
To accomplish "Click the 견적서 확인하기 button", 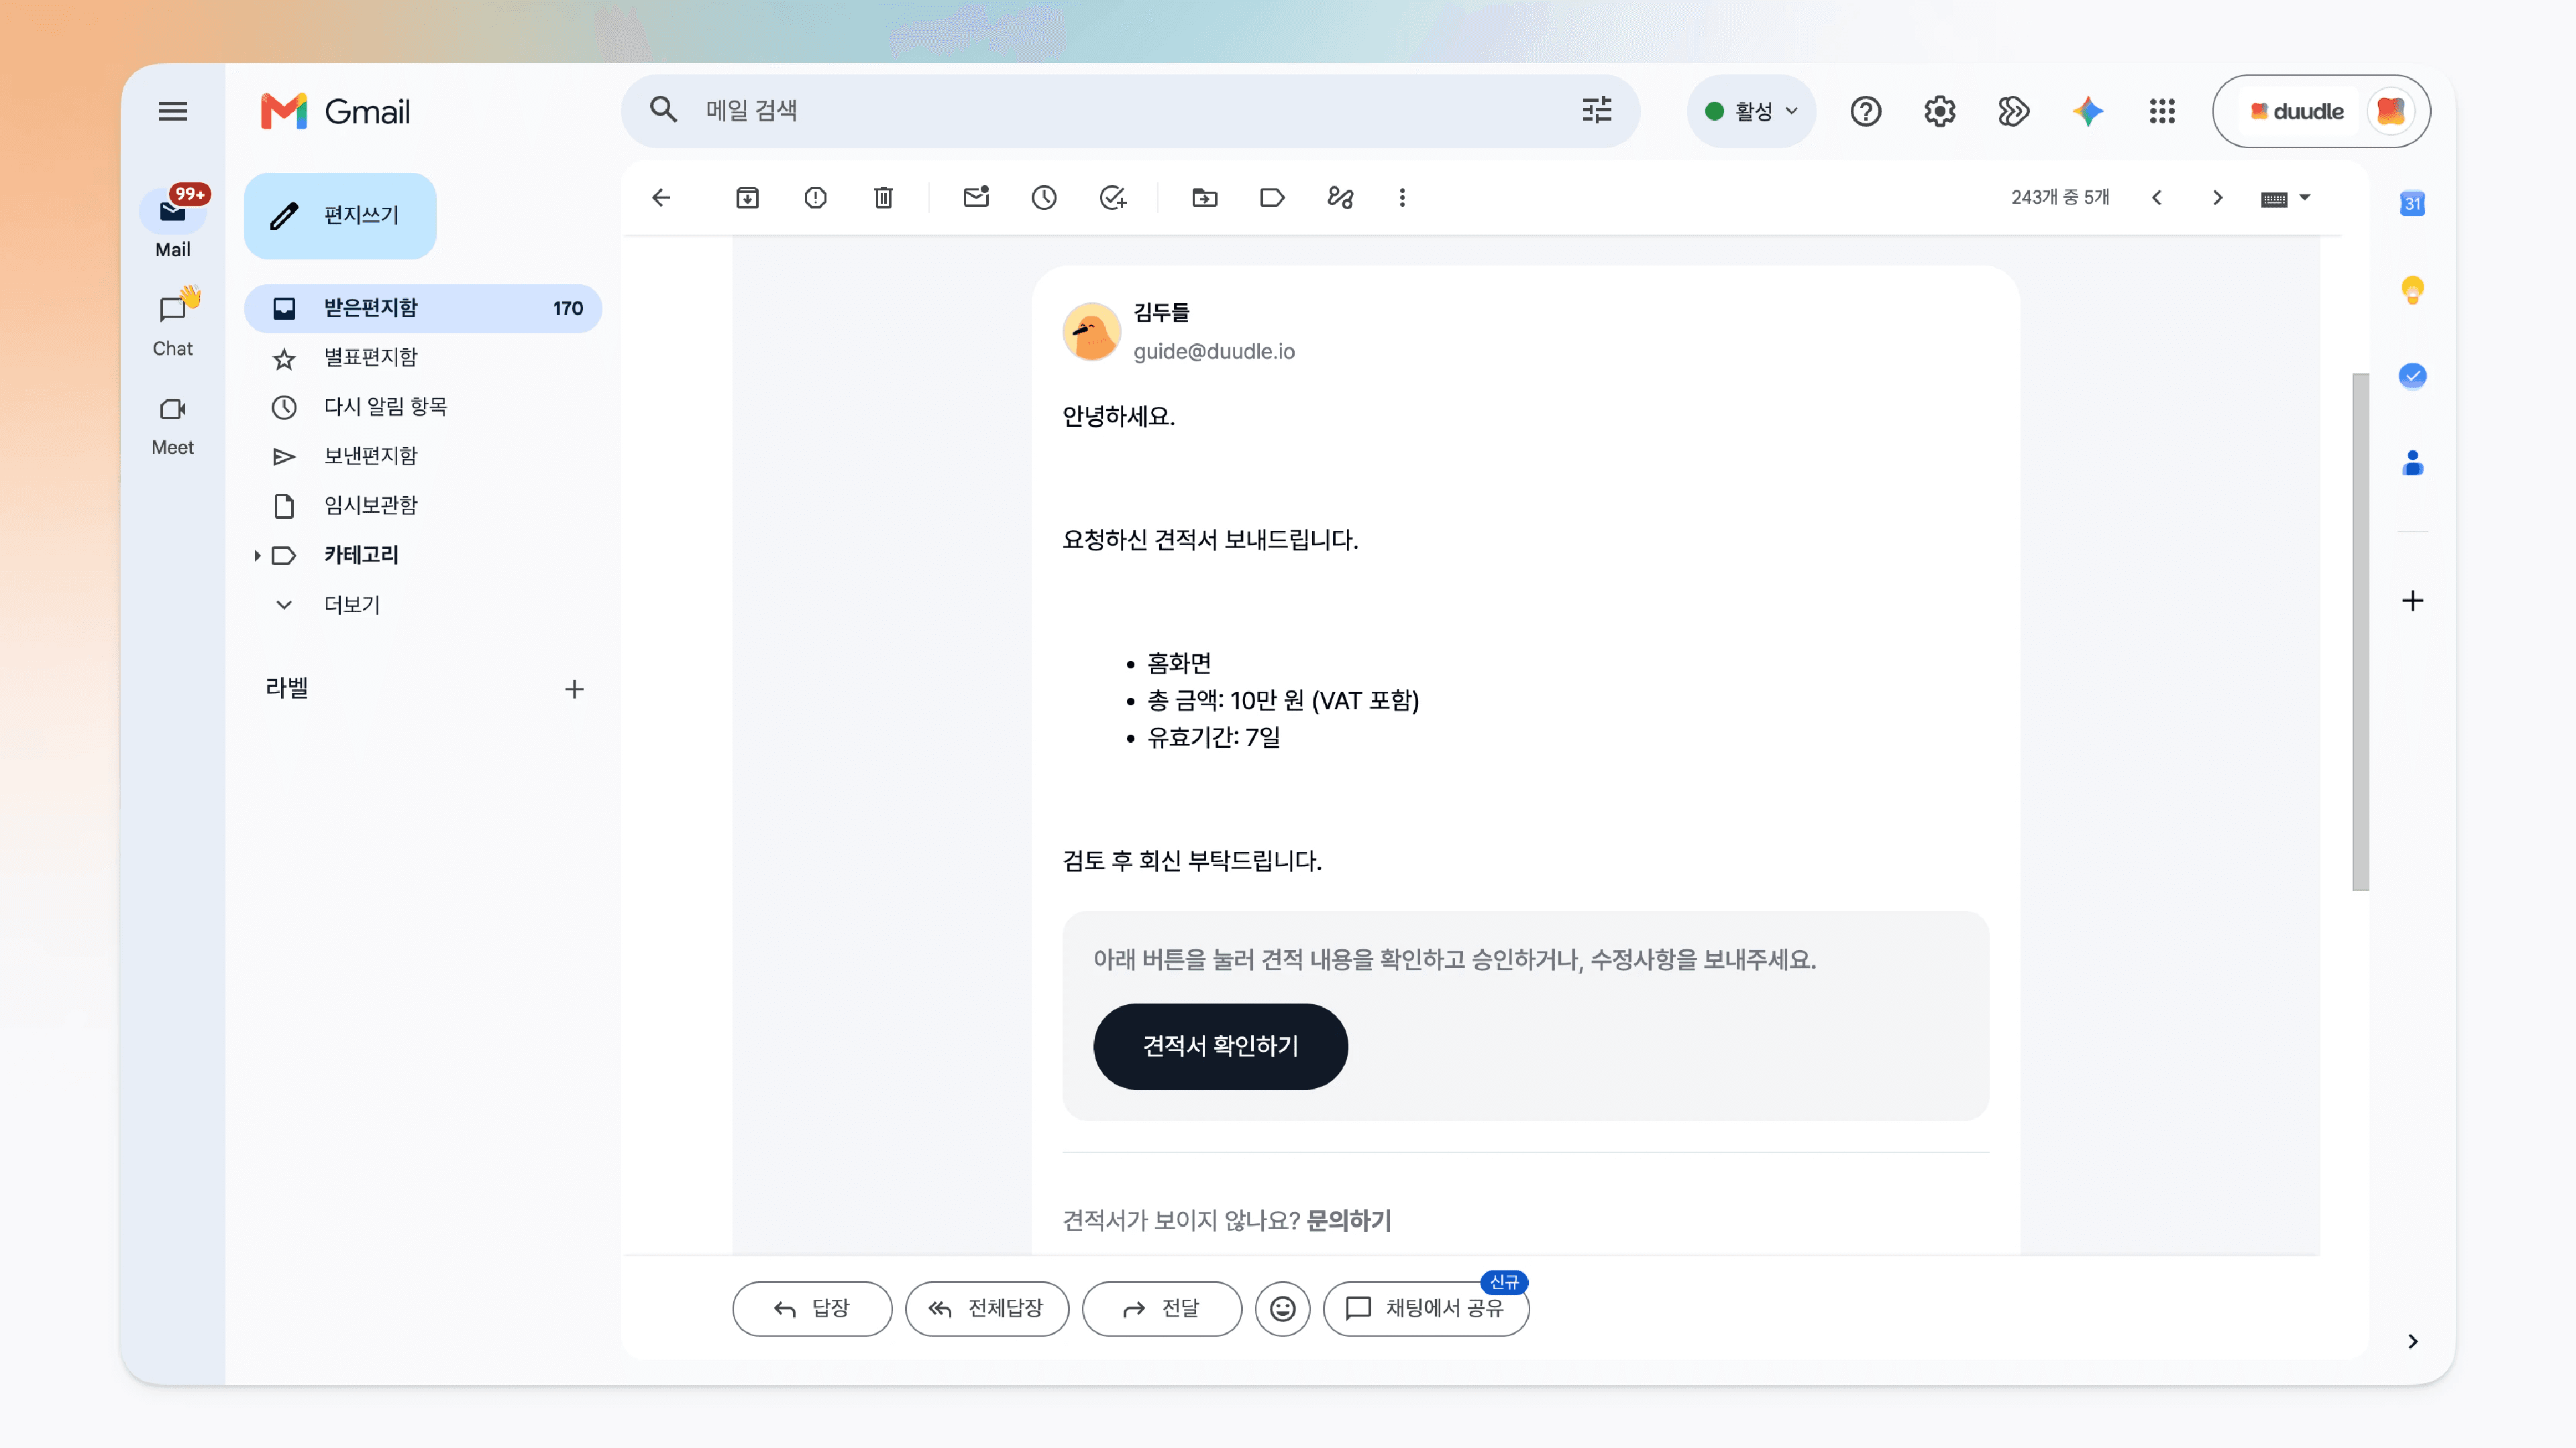I will (1220, 1046).
